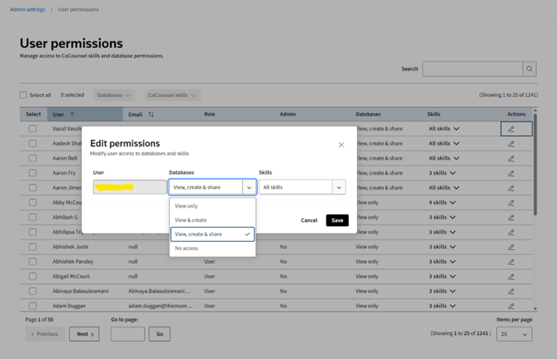Expand the CoCounsel skills filter dropdown
The image size is (557, 359).
172,96
